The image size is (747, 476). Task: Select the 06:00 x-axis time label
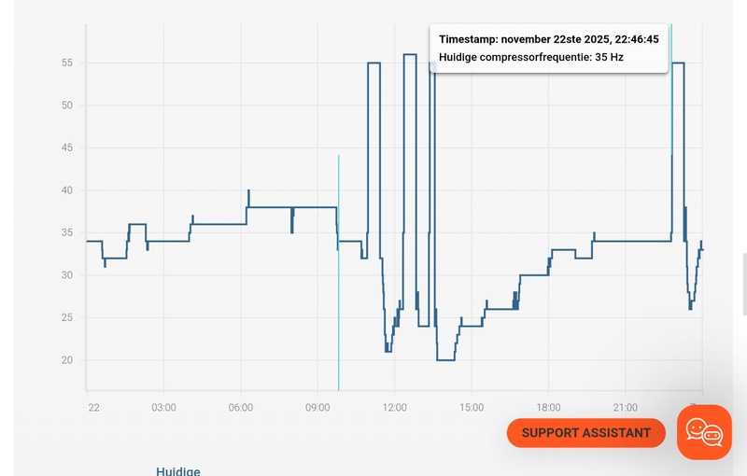241,408
